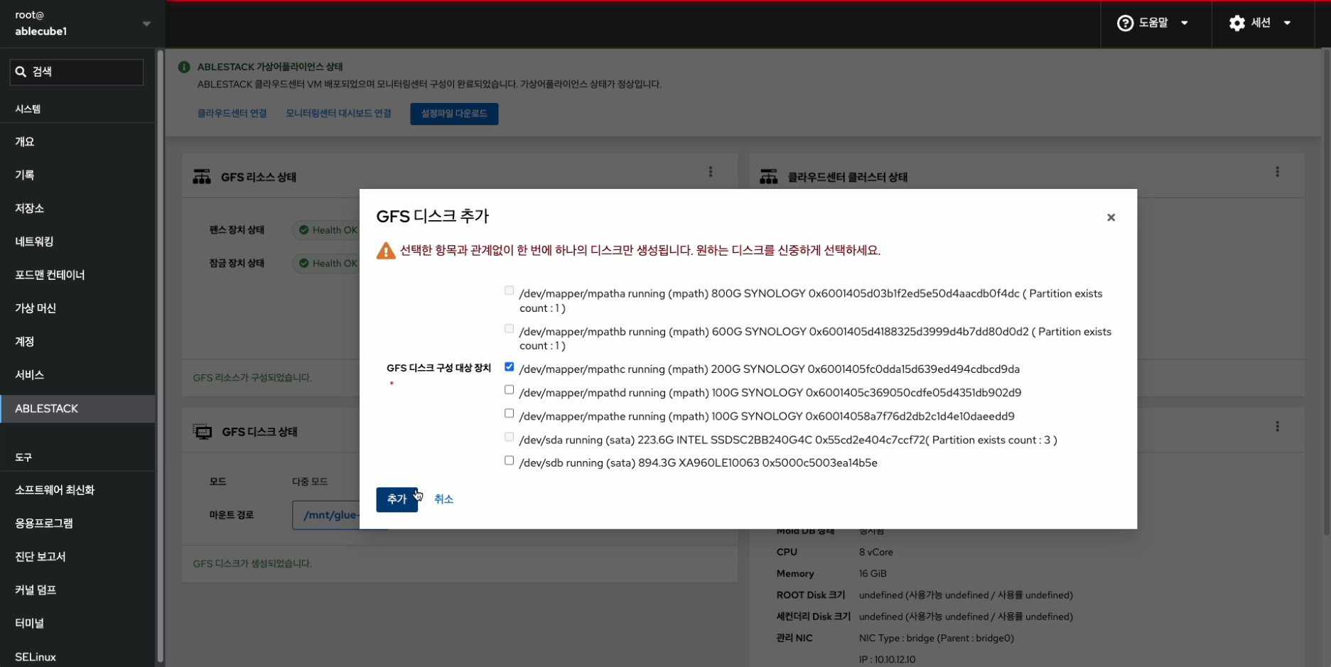Select the /dev/mapper/mpathe 100G disk checkbox

pyautogui.click(x=509, y=413)
